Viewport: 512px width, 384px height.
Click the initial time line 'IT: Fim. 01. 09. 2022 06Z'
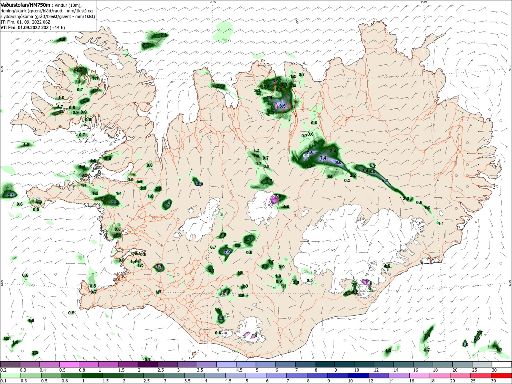25,22
